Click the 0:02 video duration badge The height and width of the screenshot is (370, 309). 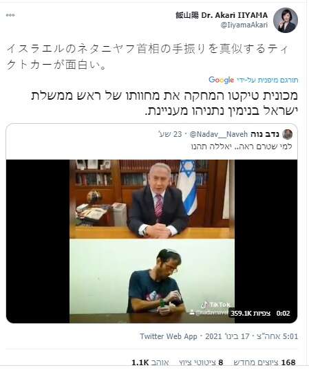(x=283, y=314)
